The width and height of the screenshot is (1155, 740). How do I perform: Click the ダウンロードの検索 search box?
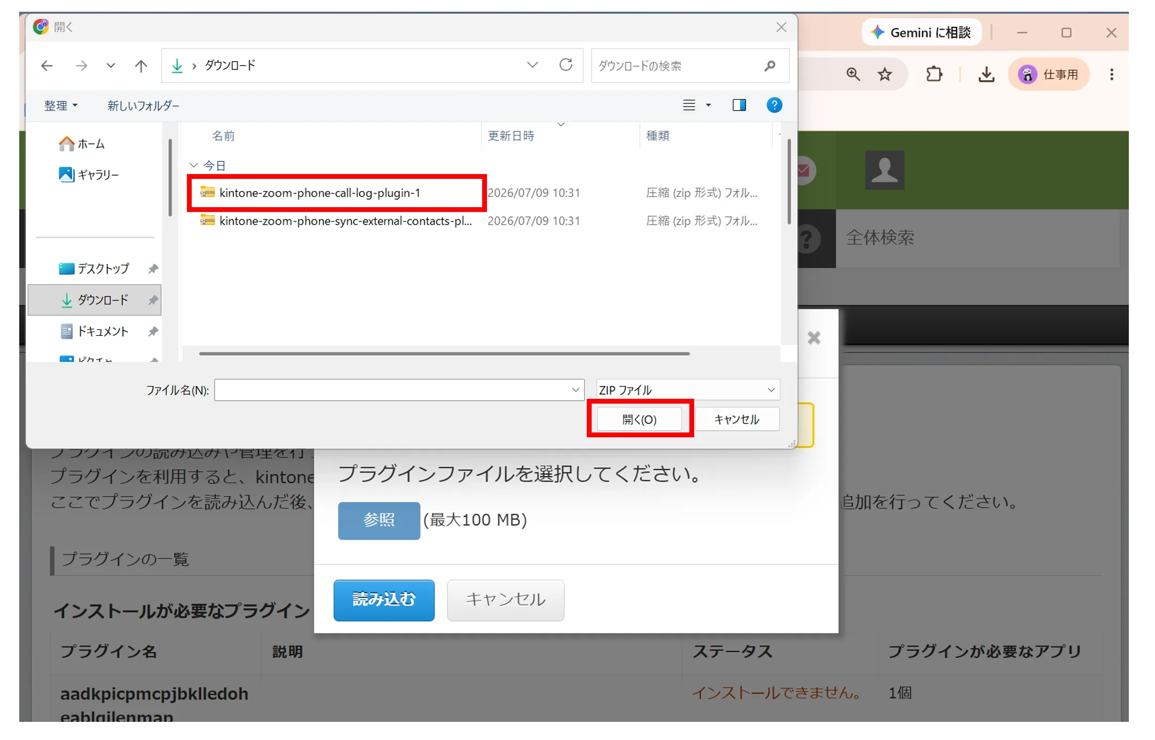click(x=689, y=66)
